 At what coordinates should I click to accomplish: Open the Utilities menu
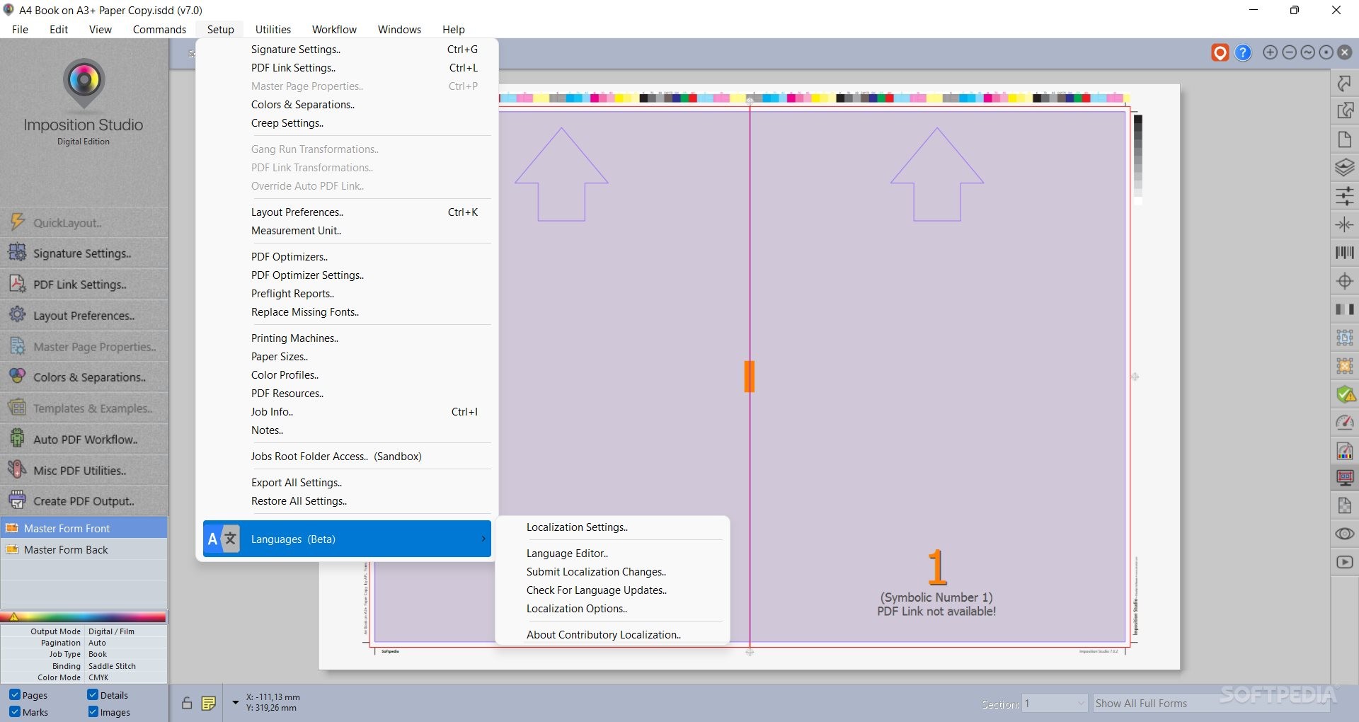click(273, 30)
